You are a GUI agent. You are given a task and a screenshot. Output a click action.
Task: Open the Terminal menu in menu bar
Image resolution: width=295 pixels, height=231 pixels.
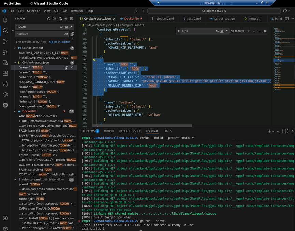(x=77, y=11)
